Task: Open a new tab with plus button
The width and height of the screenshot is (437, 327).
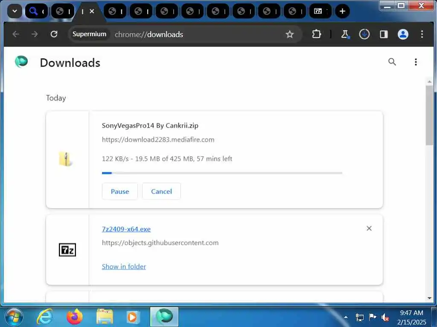Action: (342, 11)
